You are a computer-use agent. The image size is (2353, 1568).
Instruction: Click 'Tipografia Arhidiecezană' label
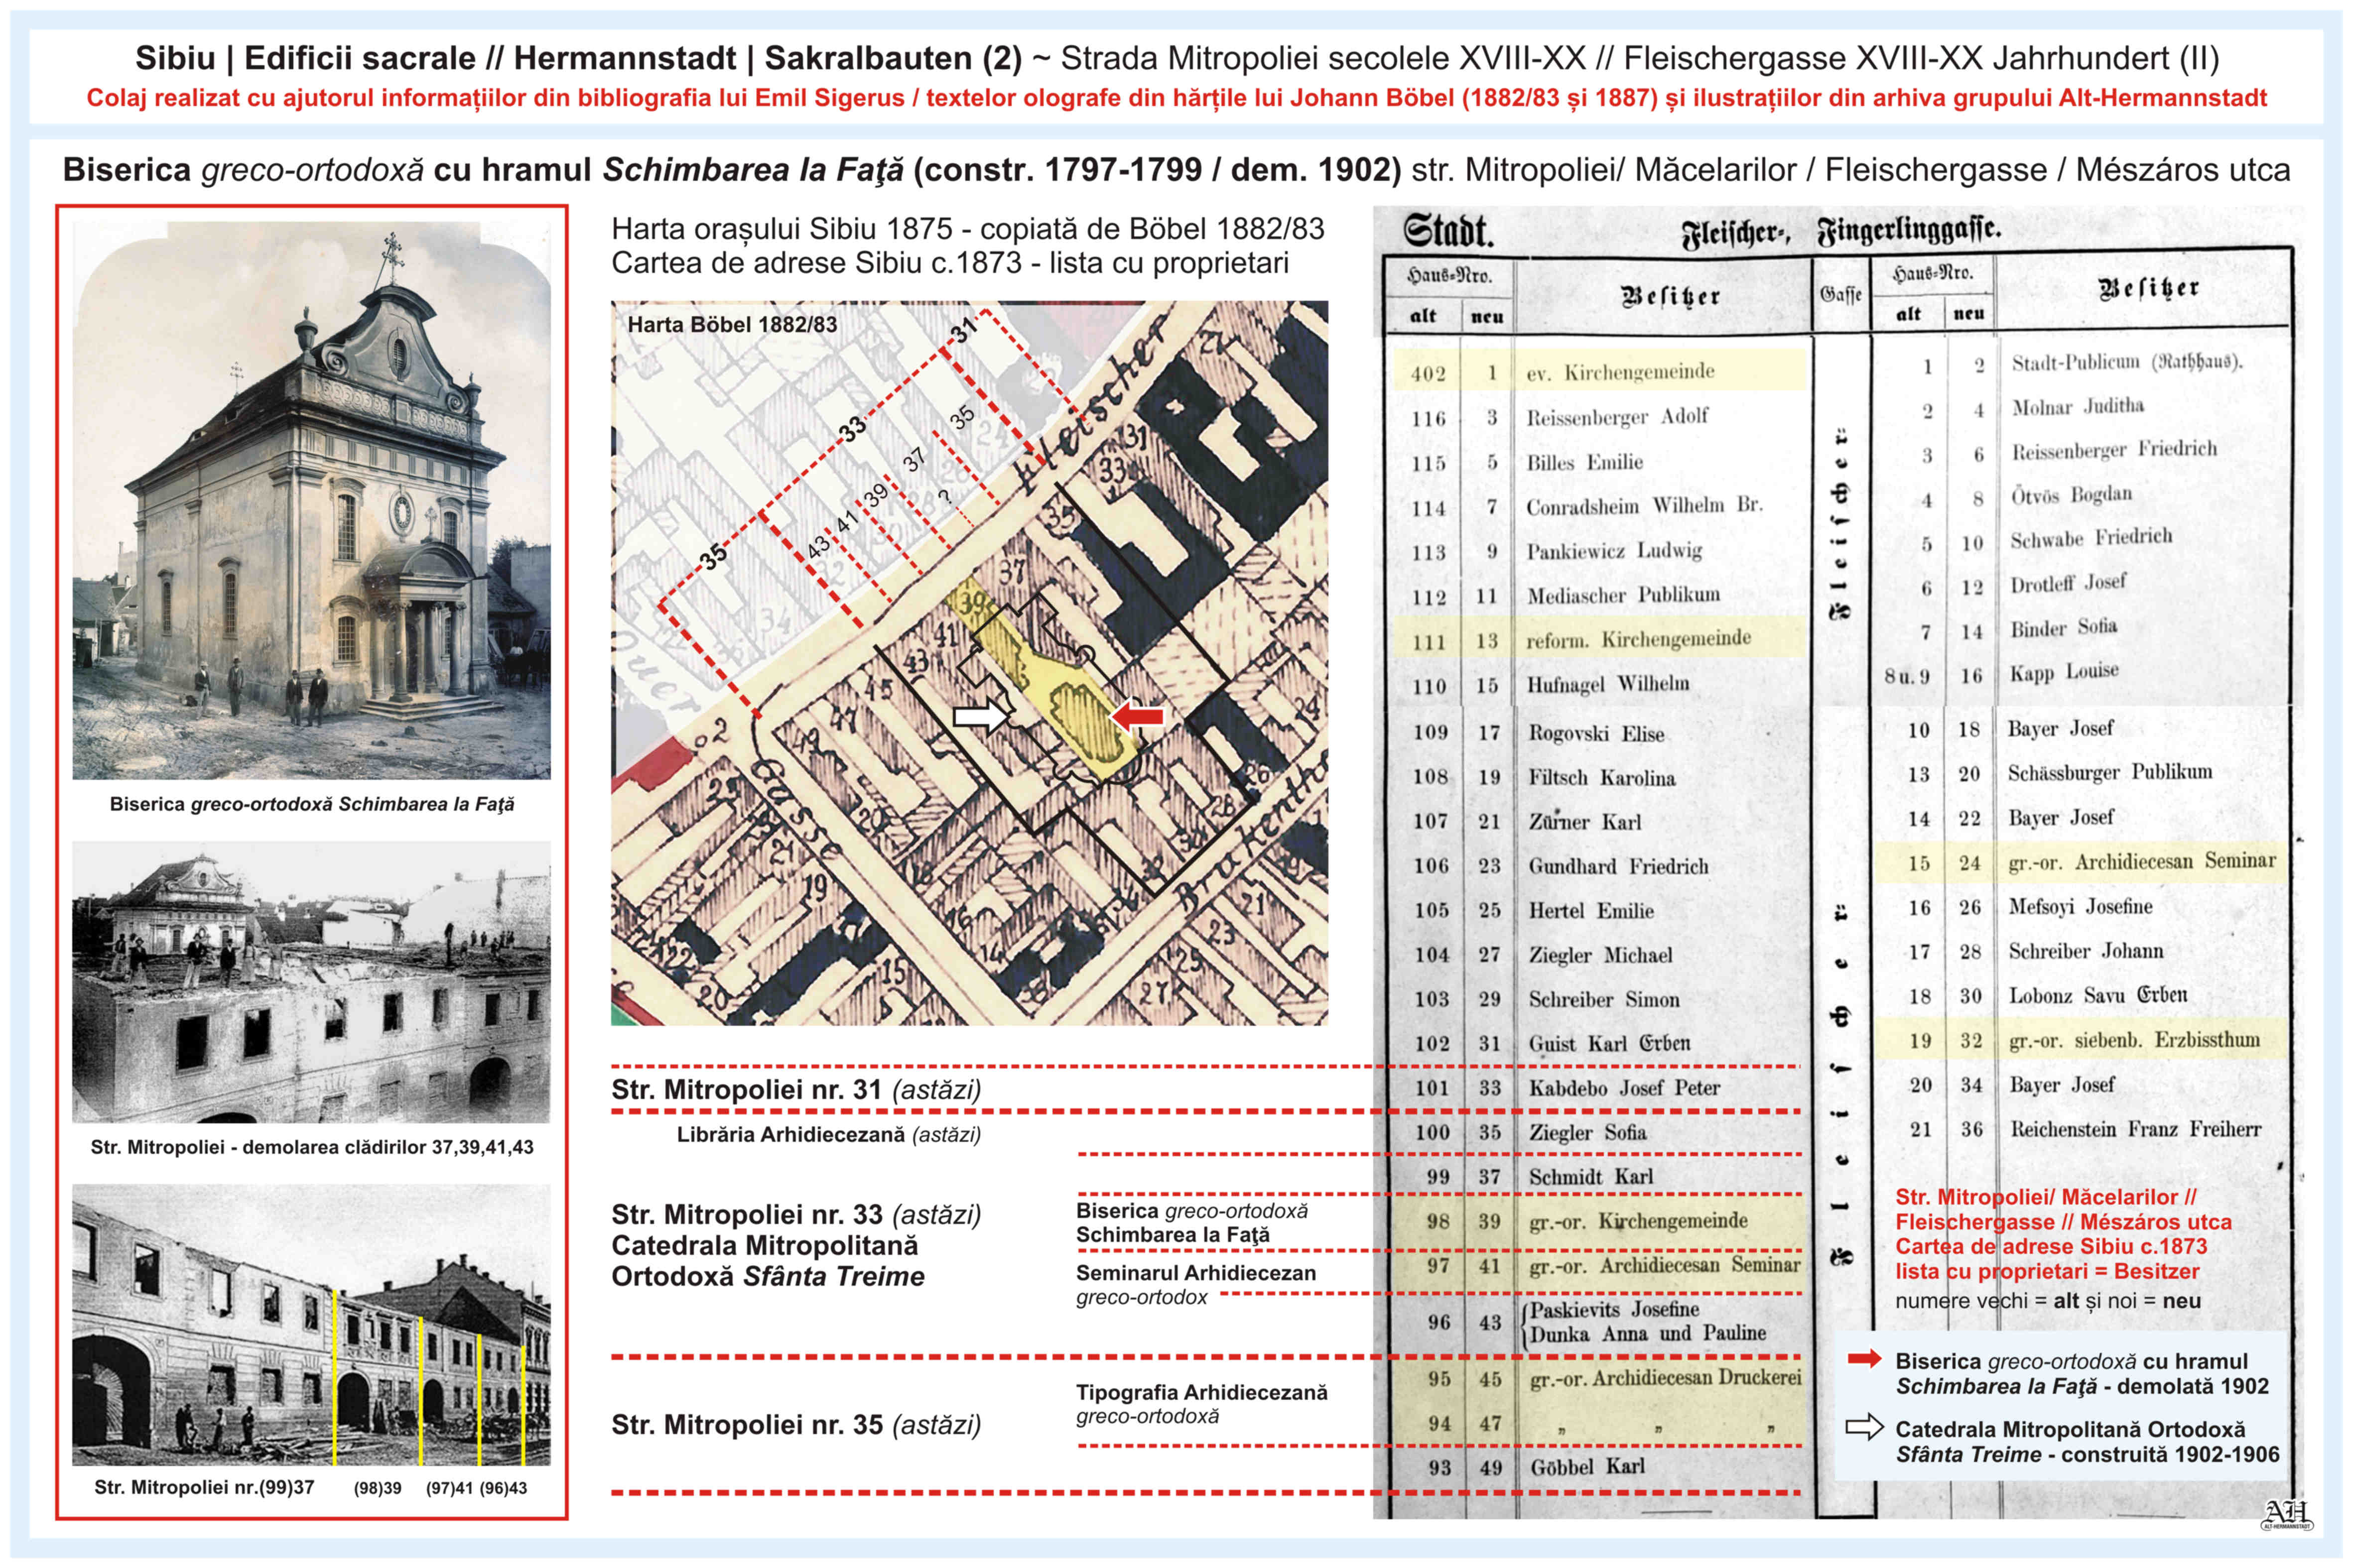pos(1201,1392)
